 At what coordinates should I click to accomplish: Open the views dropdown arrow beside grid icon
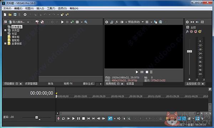click(x=82, y=22)
